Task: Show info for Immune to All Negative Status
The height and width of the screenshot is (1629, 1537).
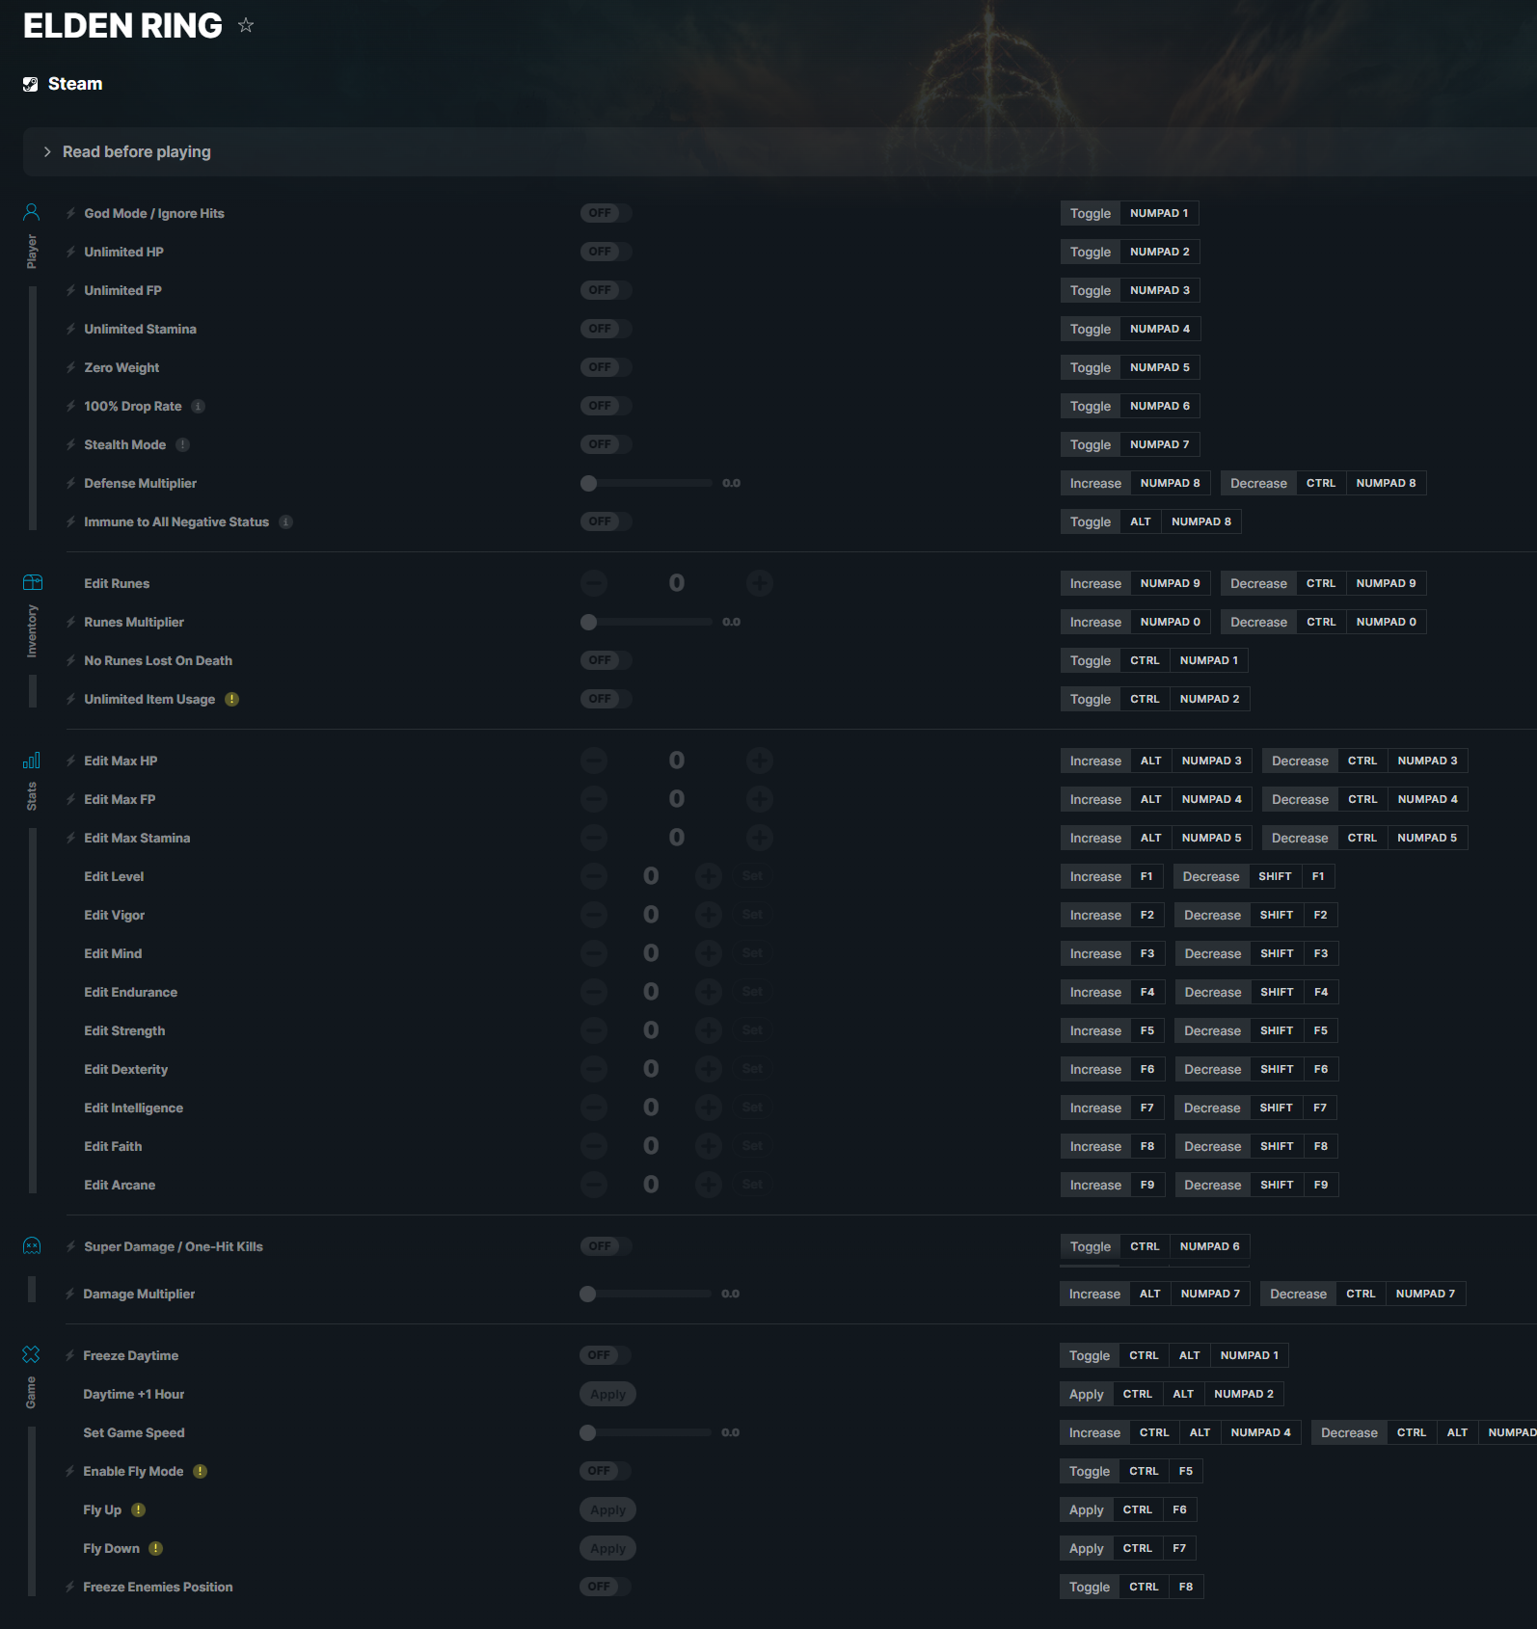Action: coord(285,521)
